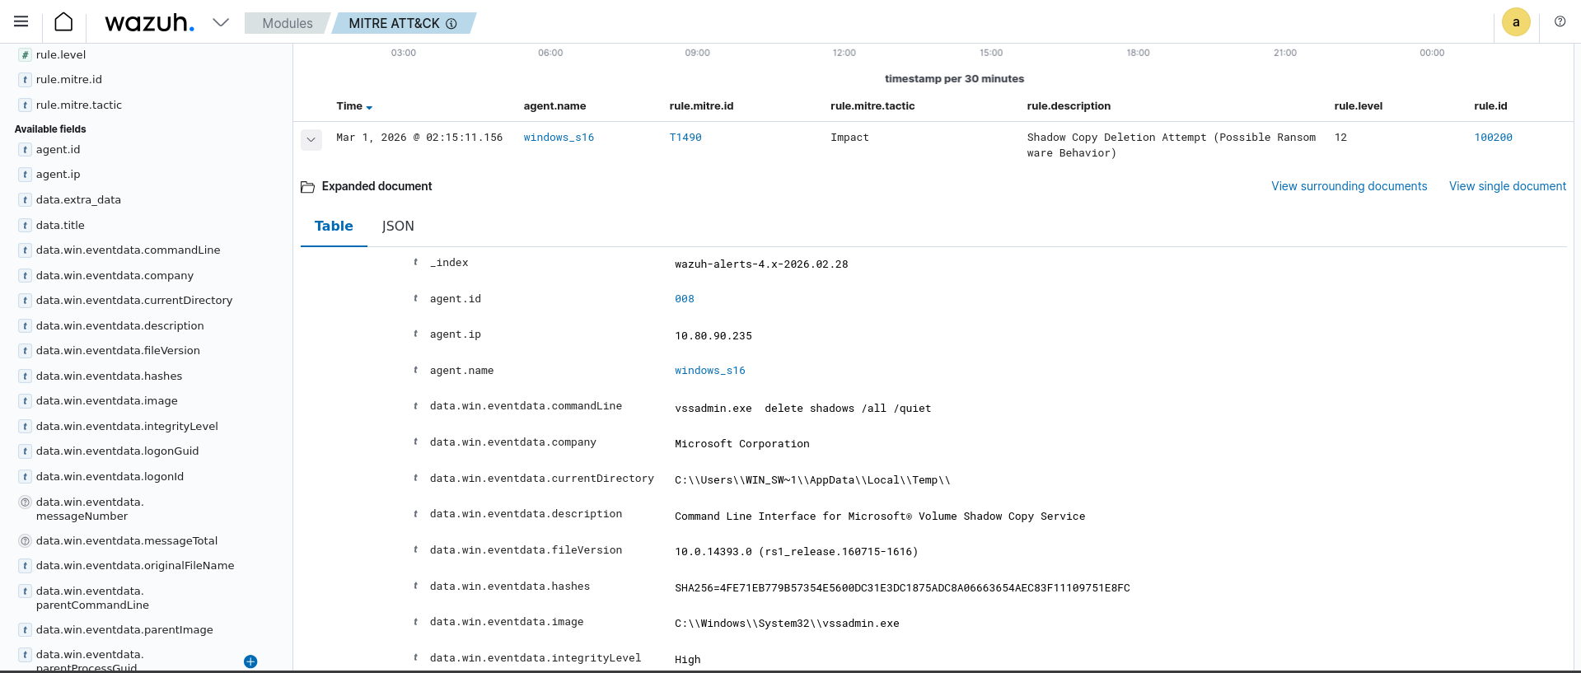Click View surrounding documents

[1349, 186]
